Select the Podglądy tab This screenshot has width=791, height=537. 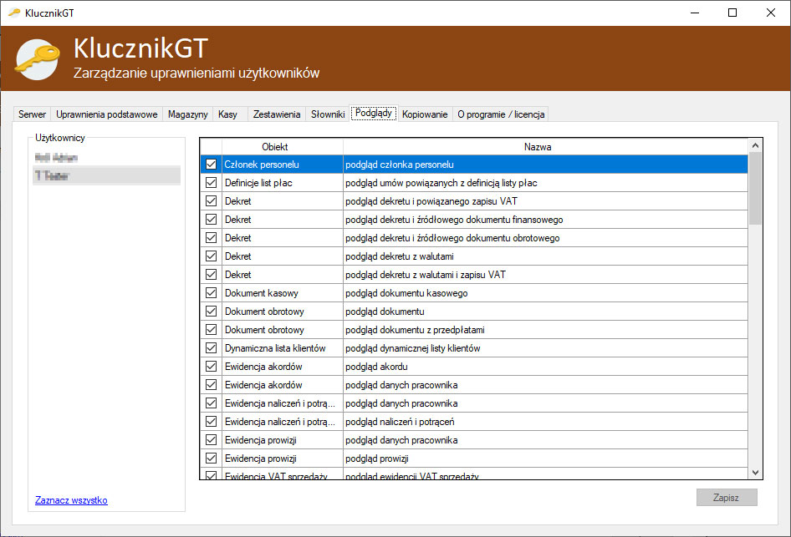coord(373,113)
